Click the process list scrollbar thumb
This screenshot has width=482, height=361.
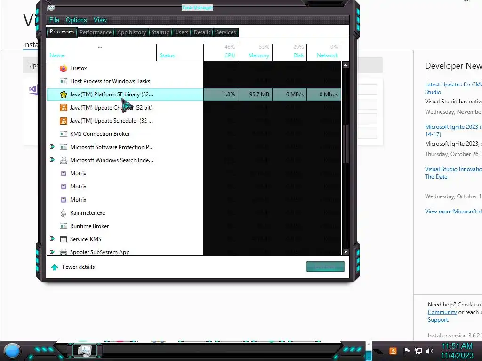tap(346, 144)
